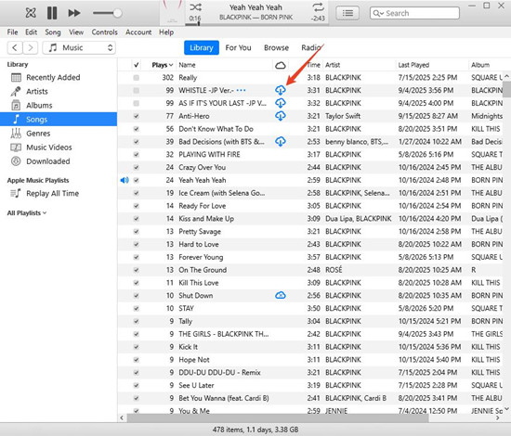
Task: Check the box for Really
Action: tap(137, 78)
